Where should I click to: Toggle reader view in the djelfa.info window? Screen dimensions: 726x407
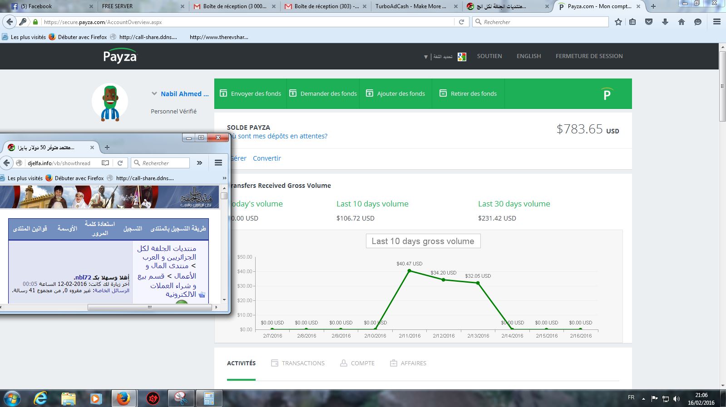coord(105,163)
